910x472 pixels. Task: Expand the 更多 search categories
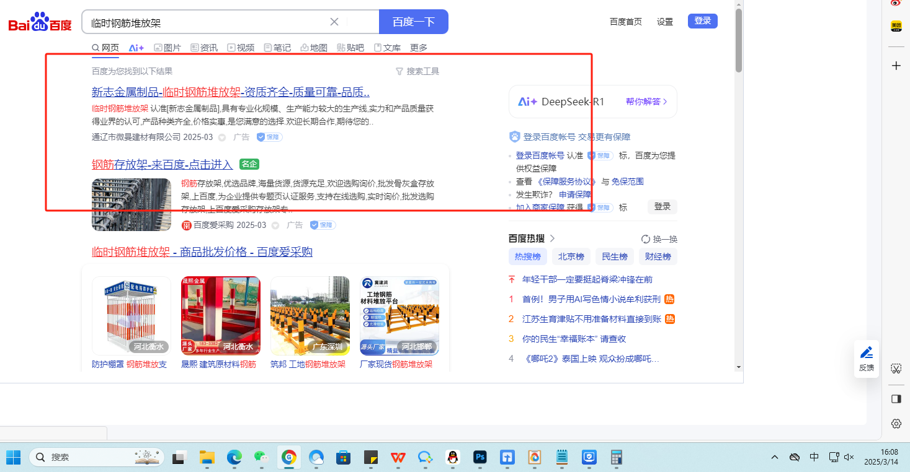419,48
